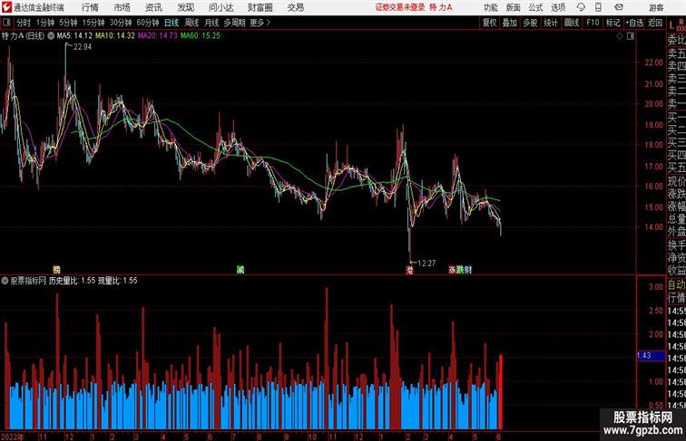Click the 现量比: 1.55 value
The image size is (686, 441).
coord(118,281)
